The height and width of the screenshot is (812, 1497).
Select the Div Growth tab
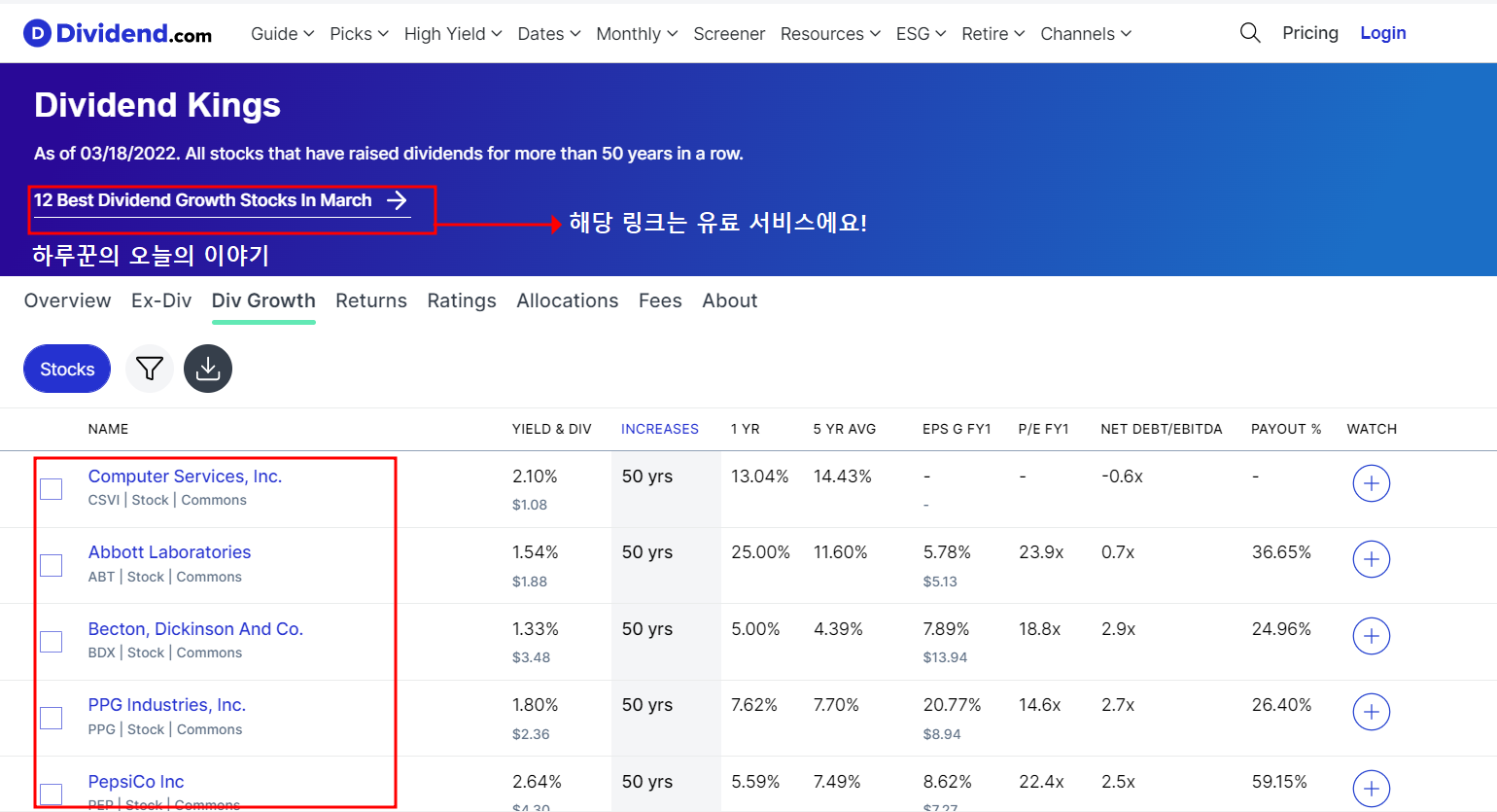tap(263, 300)
